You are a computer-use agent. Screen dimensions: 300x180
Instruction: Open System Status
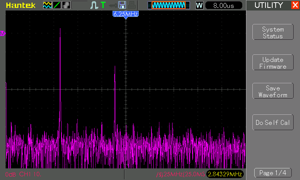pos(273,32)
